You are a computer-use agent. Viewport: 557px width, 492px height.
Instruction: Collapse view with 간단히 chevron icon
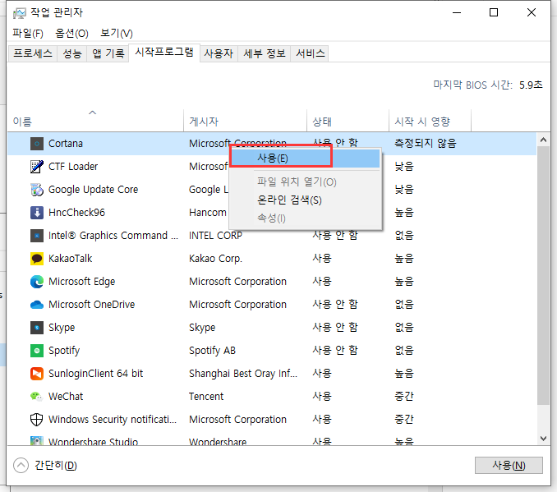tap(21, 466)
